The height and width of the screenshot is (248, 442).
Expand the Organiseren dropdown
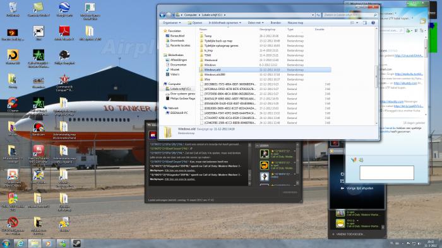[x=172, y=23]
